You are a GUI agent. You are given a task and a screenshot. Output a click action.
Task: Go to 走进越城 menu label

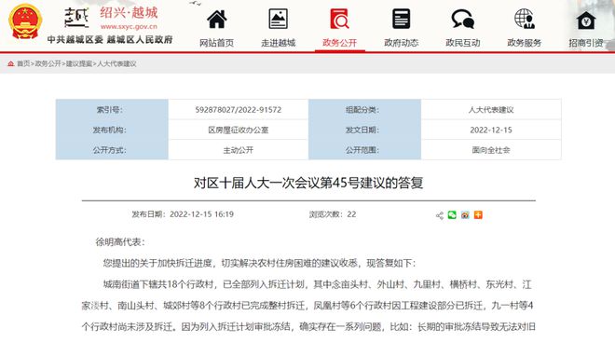click(x=278, y=43)
